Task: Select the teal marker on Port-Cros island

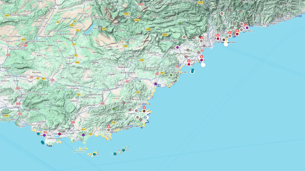Action: click(115, 154)
